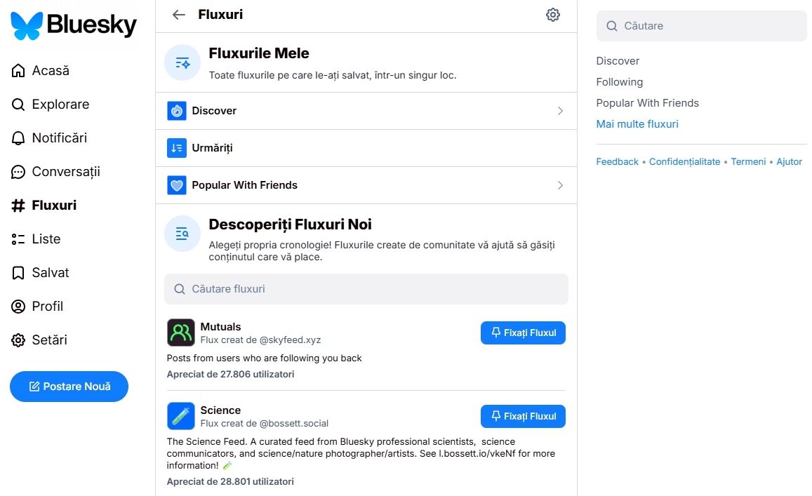812x496 pixels.
Task: Click the Popular With Friends heart icon
Action: [177, 185]
